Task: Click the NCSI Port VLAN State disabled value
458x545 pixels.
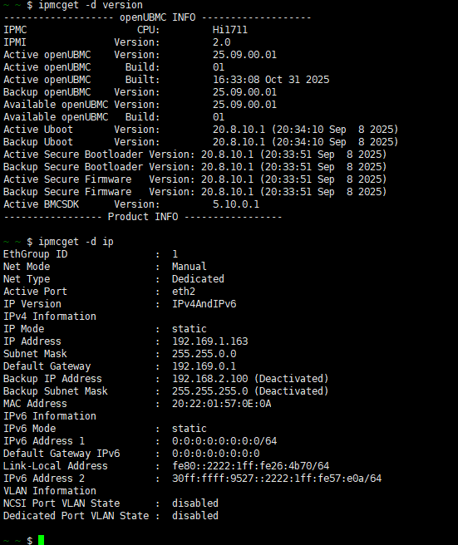Action: 195,503
